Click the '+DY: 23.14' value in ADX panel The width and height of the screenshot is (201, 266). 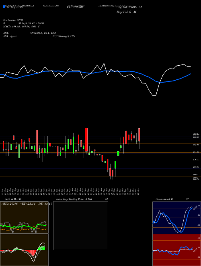[29, 204]
